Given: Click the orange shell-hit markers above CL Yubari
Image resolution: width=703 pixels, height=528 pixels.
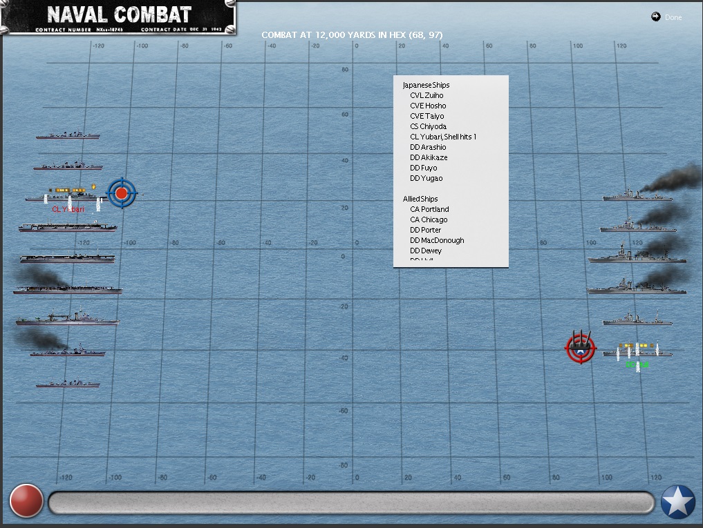Looking at the screenshot, I should (70, 190).
